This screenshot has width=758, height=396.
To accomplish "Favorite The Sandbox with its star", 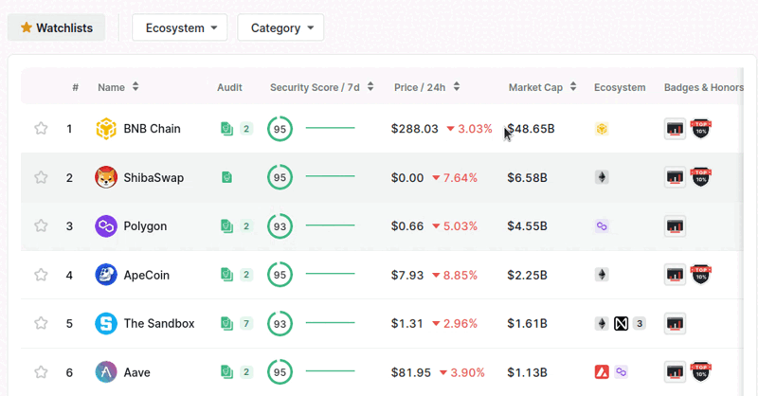I will pyautogui.click(x=41, y=324).
